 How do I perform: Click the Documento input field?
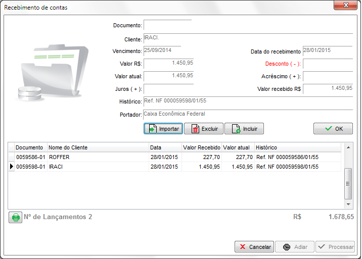coord(167,25)
